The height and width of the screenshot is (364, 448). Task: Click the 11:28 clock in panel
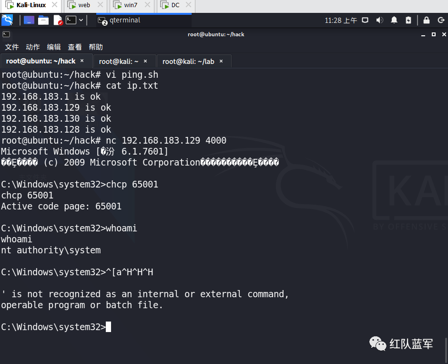tap(341, 21)
